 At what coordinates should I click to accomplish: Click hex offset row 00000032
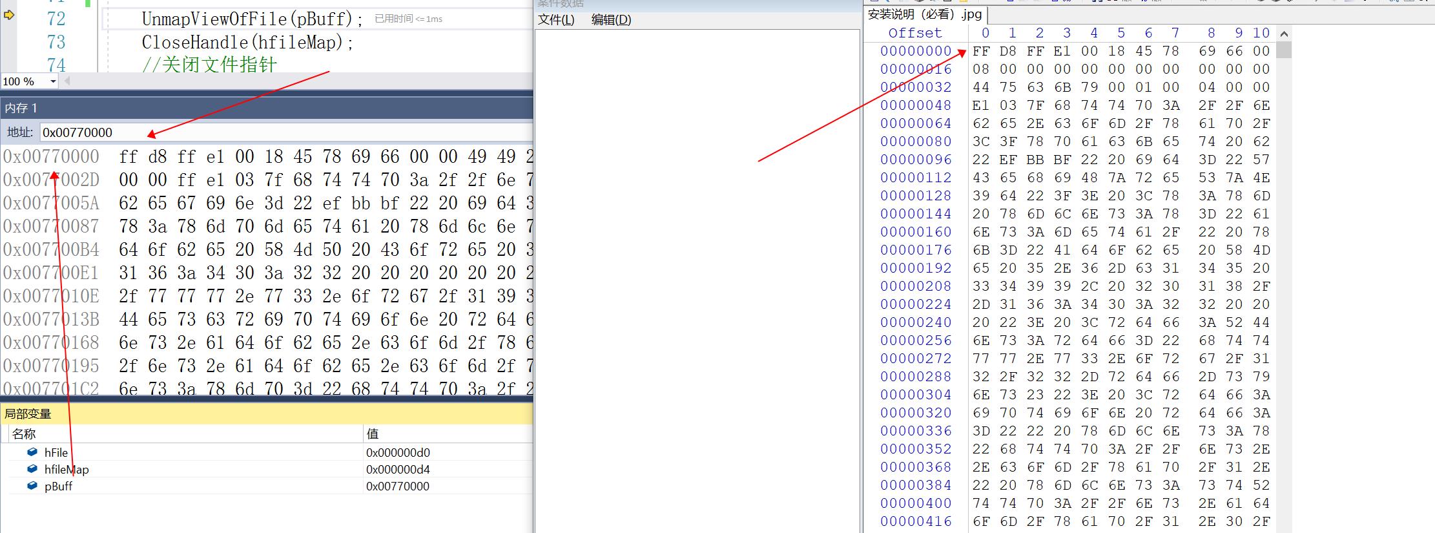pos(916,87)
